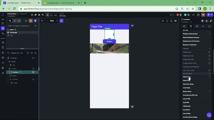Switch to the Animations play tab in the right panel
The width and height of the screenshot is (214, 120).
click(203, 26)
